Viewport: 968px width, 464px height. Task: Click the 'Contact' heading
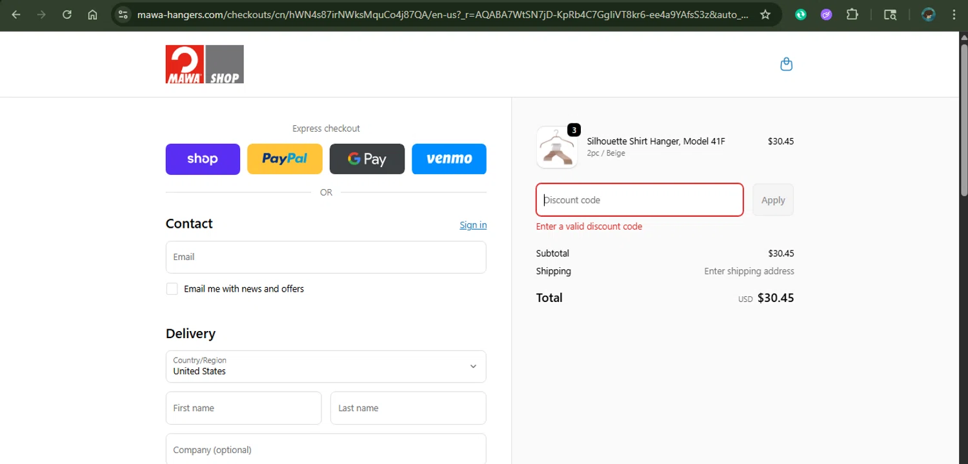pos(189,223)
